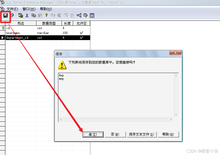Click the menu bar application icon
Viewport: 220px width, 155px height.
pyautogui.click(x=2, y=9)
